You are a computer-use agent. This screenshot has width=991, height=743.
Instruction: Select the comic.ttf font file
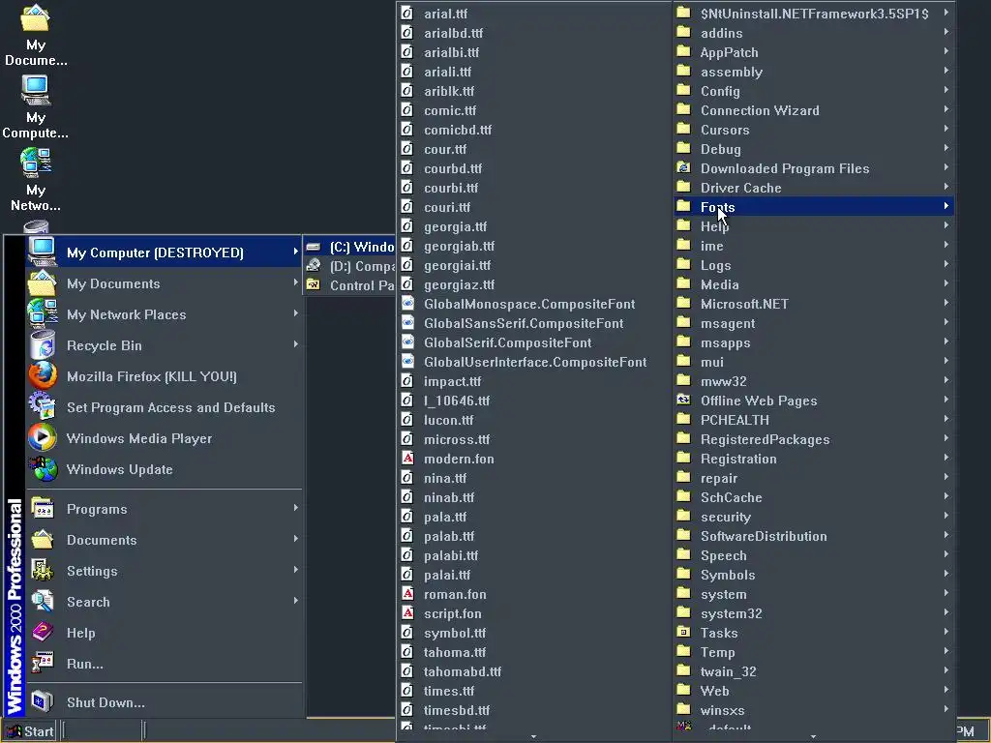(534, 110)
